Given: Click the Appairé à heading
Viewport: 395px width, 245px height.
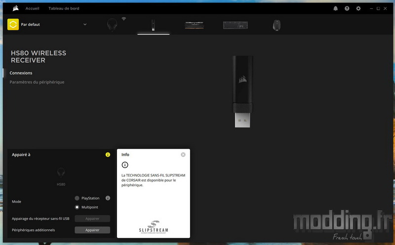Looking at the screenshot, I should click(21, 155).
